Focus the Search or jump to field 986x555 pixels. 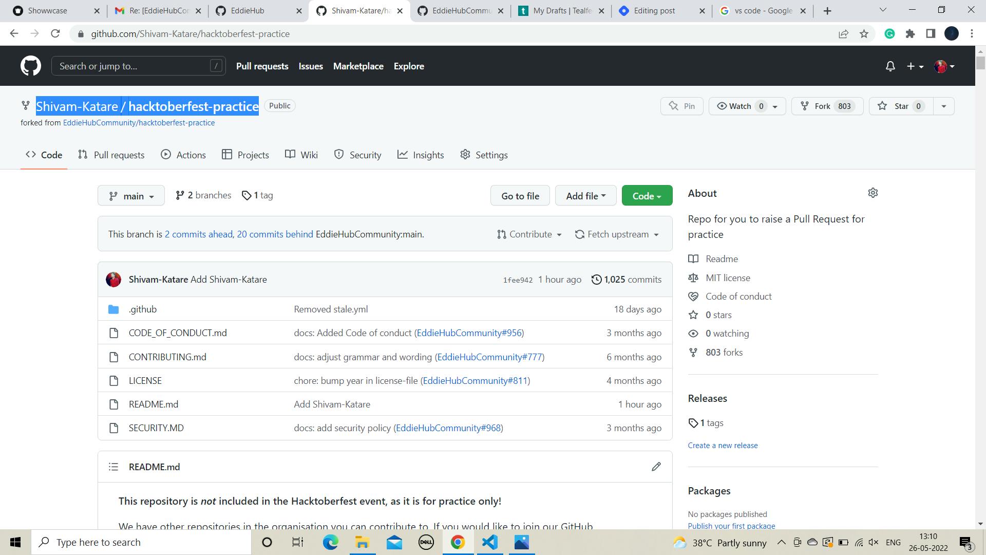click(x=139, y=66)
